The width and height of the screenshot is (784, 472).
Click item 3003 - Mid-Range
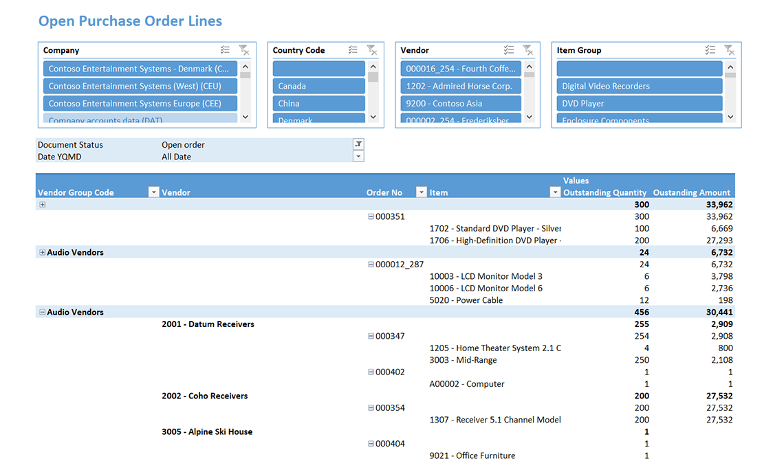pyautogui.click(x=463, y=360)
